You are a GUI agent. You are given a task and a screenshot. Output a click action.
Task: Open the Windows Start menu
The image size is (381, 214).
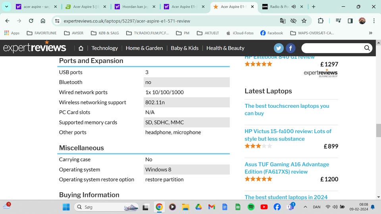pos(66,207)
